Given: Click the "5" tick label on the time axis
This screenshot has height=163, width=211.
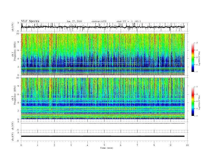Looking at the screenshot, I should tap(104, 145).
